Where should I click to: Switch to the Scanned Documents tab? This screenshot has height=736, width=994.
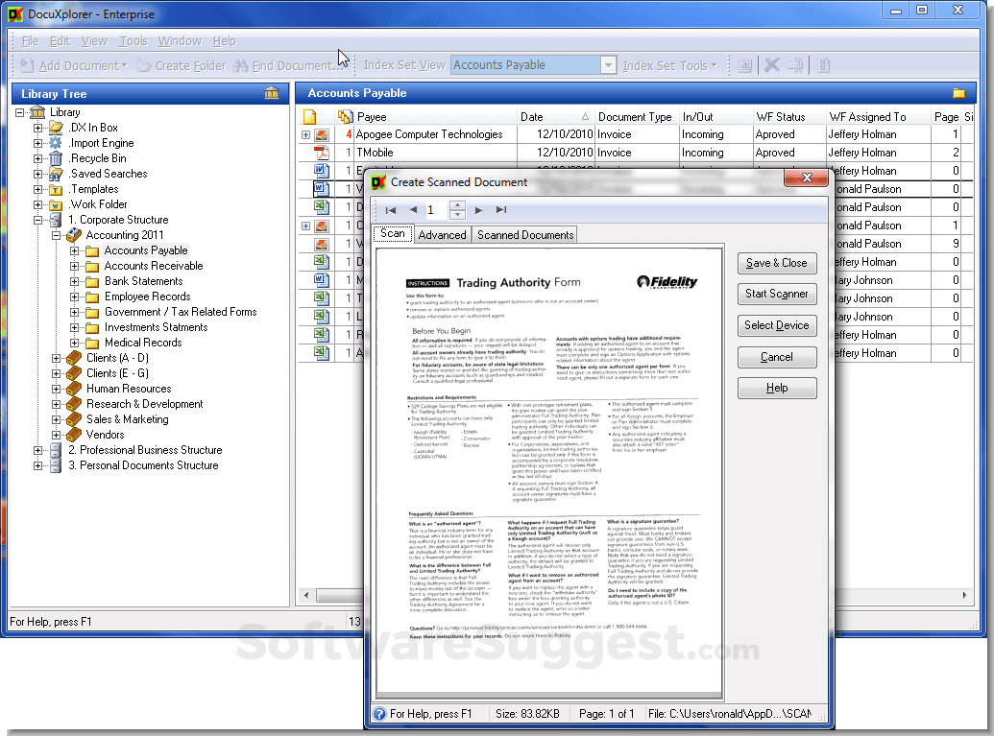524,233
